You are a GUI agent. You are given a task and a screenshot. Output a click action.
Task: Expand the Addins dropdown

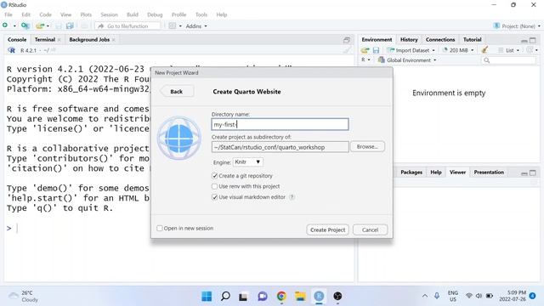tap(196, 26)
